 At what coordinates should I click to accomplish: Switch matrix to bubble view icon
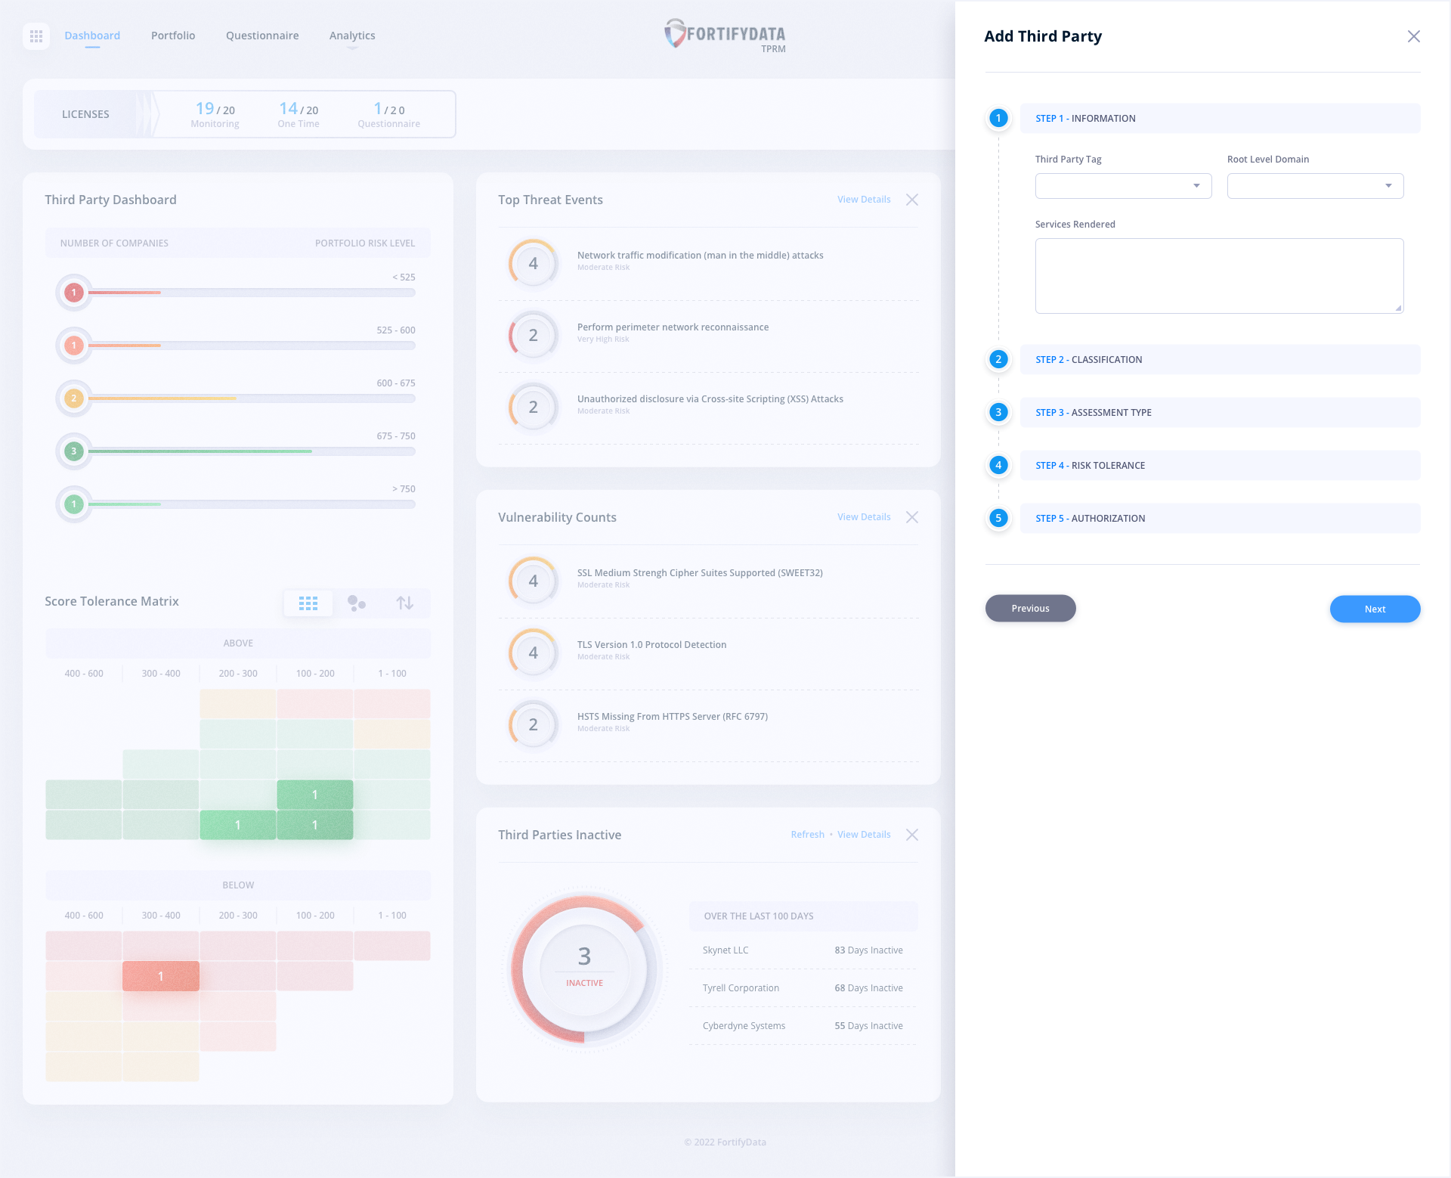pyautogui.click(x=356, y=603)
